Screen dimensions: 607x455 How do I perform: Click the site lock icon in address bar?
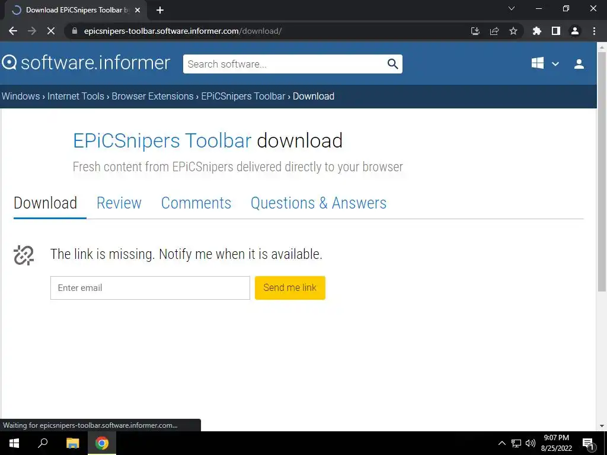tap(75, 31)
